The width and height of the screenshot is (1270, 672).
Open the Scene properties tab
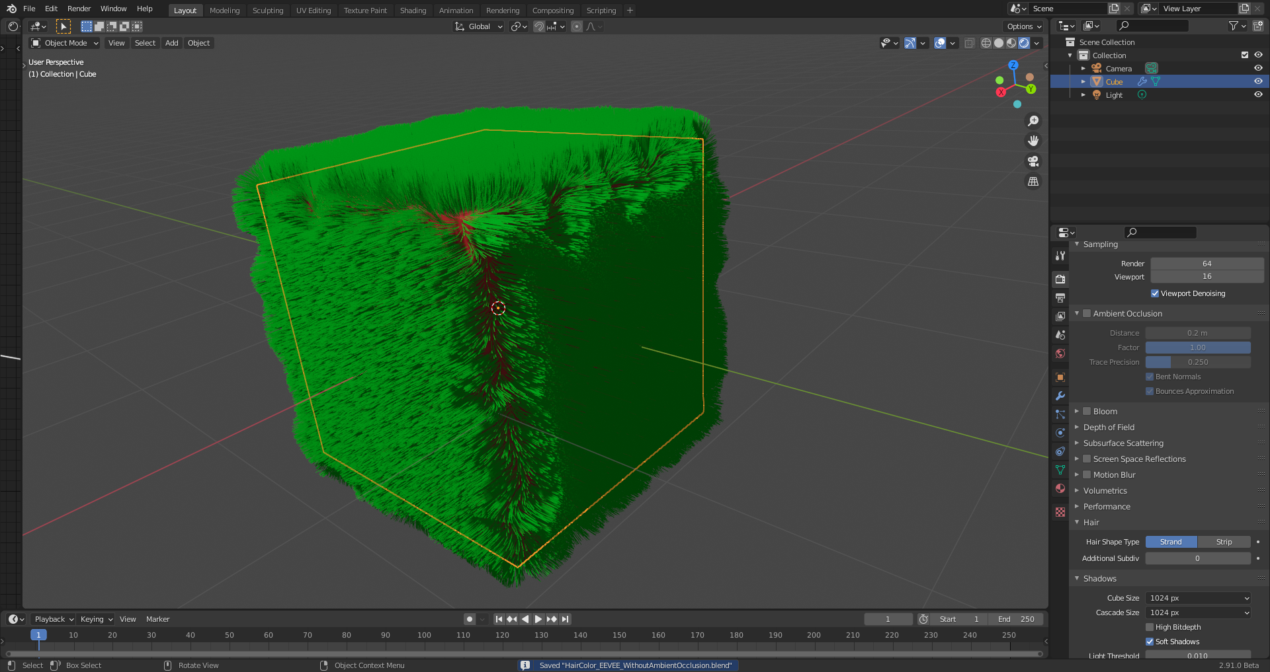click(1060, 335)
